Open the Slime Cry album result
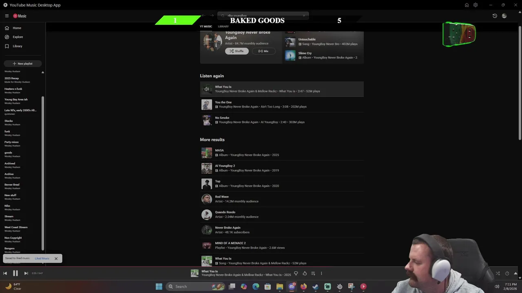The width and height of the screenshot is (522, 293). (x=323, y=55)
